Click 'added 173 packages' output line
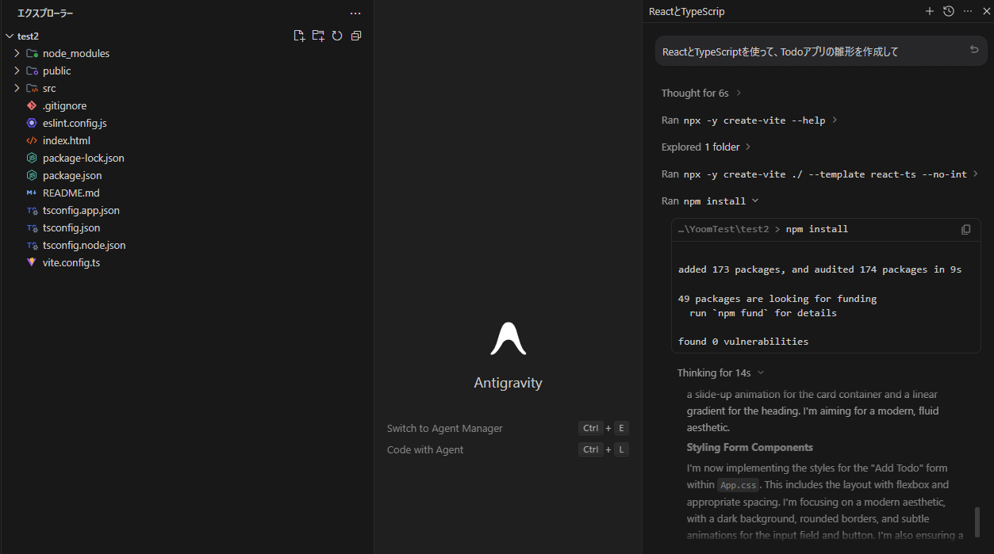 click(x=819, y=269)
